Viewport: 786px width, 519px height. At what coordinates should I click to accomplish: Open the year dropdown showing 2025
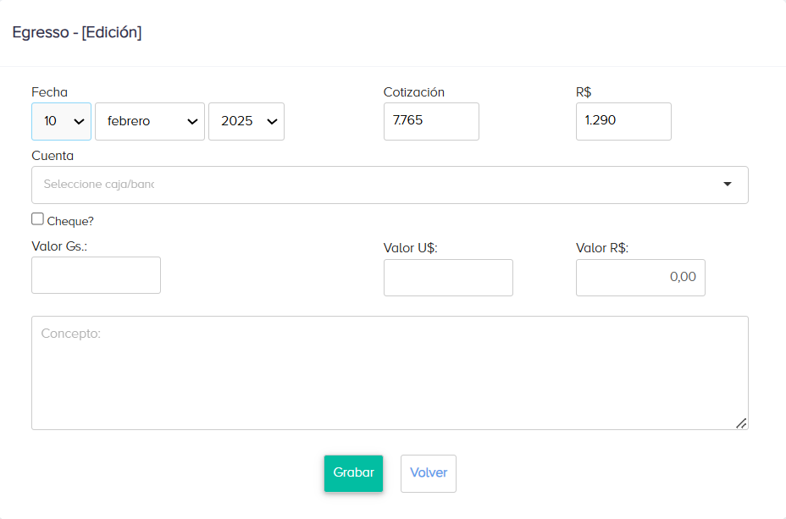click(246, 121)
